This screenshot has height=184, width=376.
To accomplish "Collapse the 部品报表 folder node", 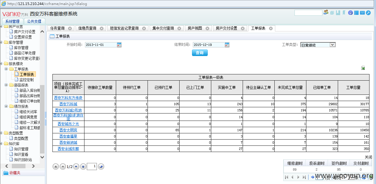I will tap(7, 85).
